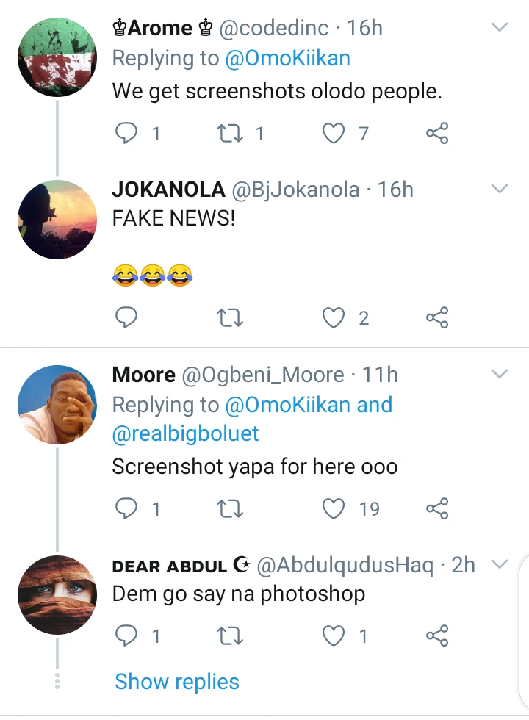
Task: Share Arome's tweet
Action: 437,133
